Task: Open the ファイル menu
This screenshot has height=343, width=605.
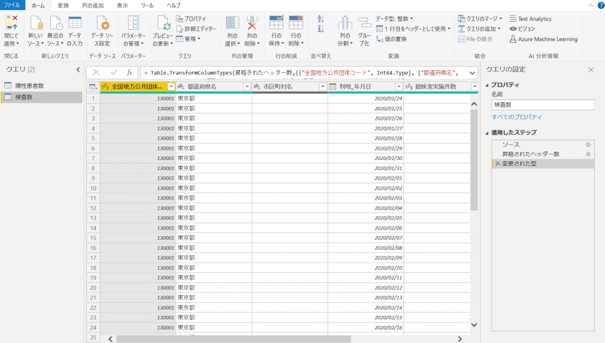Action: tap(12, 5)
